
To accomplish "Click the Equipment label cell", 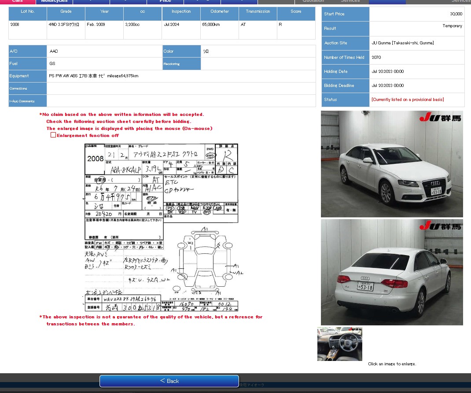I will click(x=28, y=76).
